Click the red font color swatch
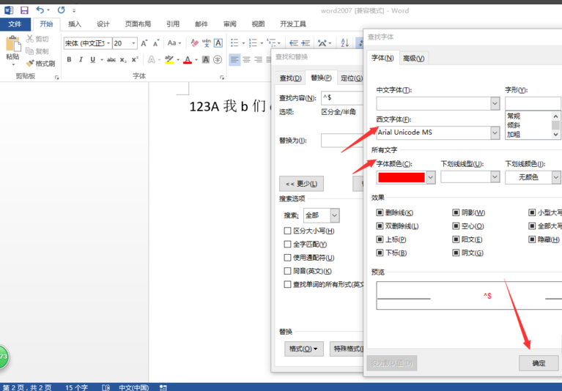The image size is (562, 391). click(402, 177)
